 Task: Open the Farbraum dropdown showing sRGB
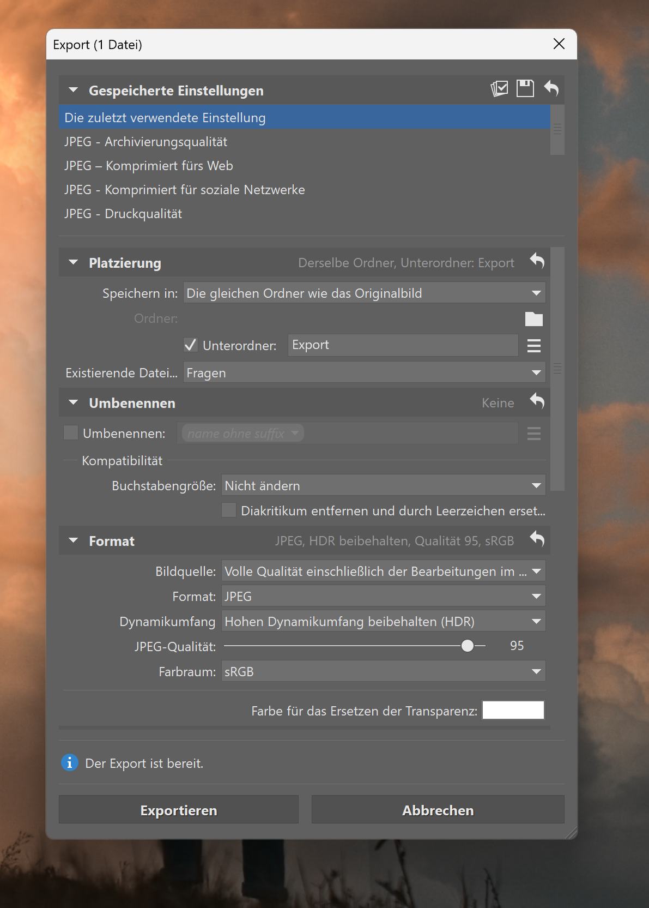(384, 671)
